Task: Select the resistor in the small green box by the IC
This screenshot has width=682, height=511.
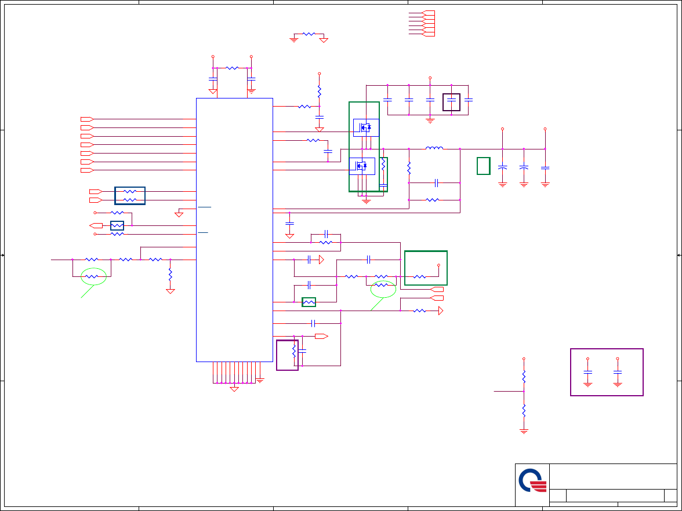Action: pos(309,302)
